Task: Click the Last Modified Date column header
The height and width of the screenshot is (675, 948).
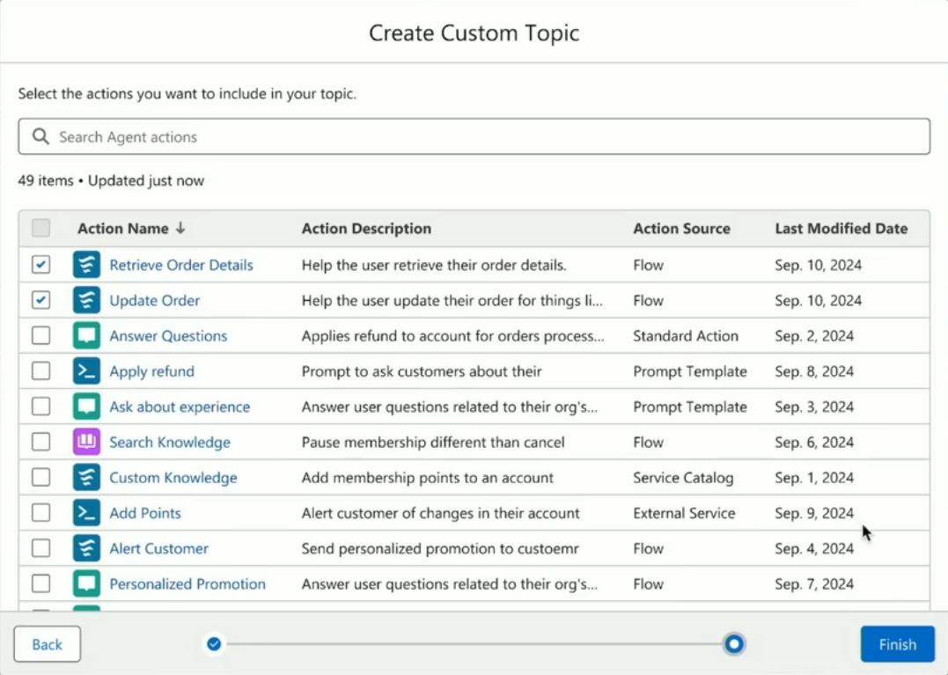Action: [841, 229]
